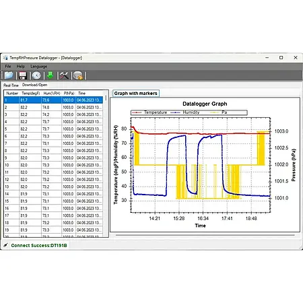The width and height of the screenshot is (303, 303).
Task: Open the Help menu
Action: [x=21, y=67]
